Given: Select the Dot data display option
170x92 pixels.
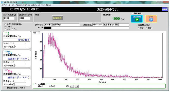Looking at the screenshot, I should click(x=12, y=29).
